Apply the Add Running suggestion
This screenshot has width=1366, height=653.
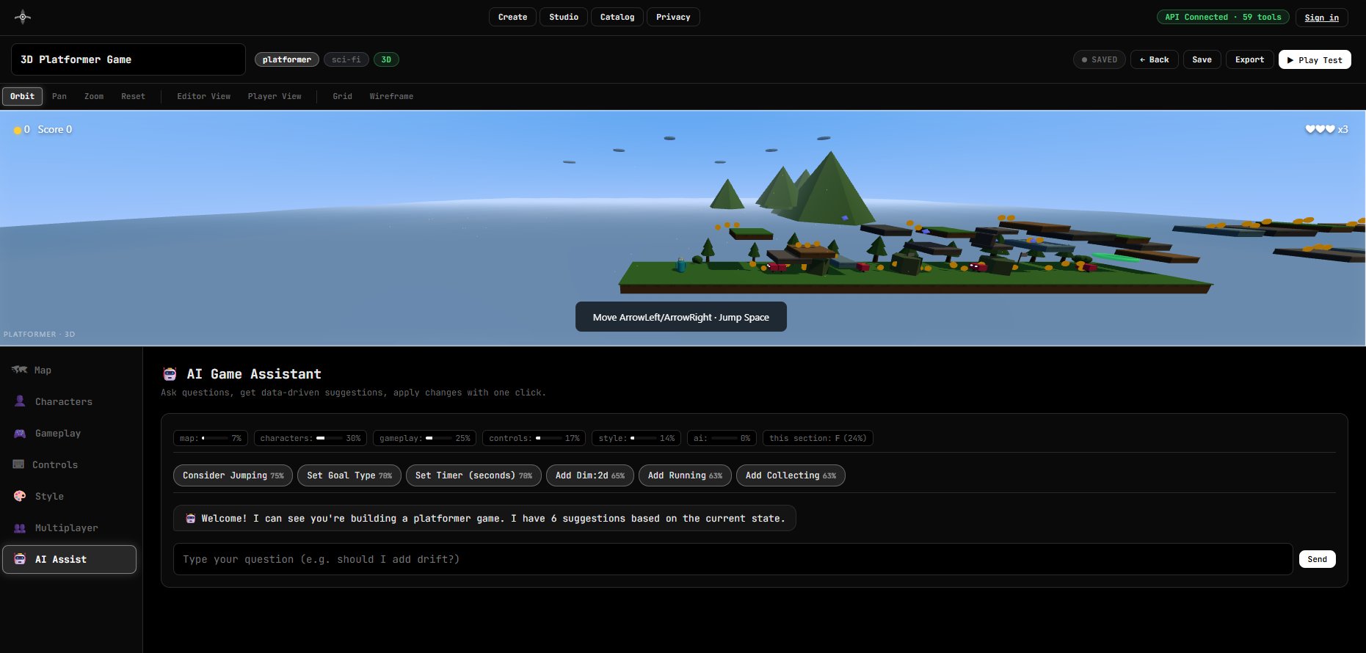[x=685, y=475]
